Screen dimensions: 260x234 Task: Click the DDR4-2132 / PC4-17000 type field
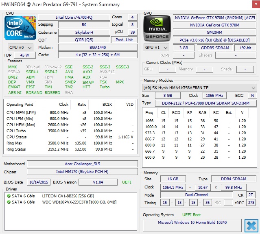pyautogui.click(x=206, y=103)
